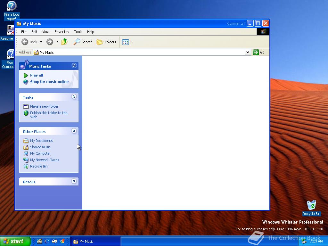Screen dimensions: 328x246
Task: Click the Shared Music folder icon
Action: click(x=26, y=147)
